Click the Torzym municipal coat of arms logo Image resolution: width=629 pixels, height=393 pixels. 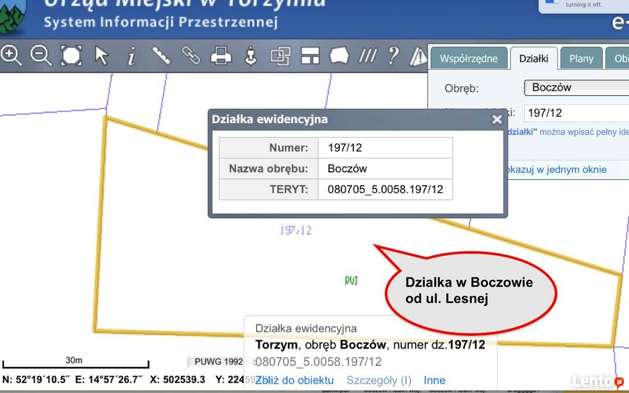pyautogui.click(x=13, y=17)
